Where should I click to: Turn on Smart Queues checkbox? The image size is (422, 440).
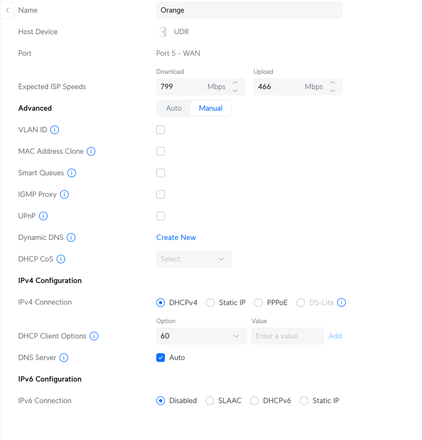click(x=161, y=173)
